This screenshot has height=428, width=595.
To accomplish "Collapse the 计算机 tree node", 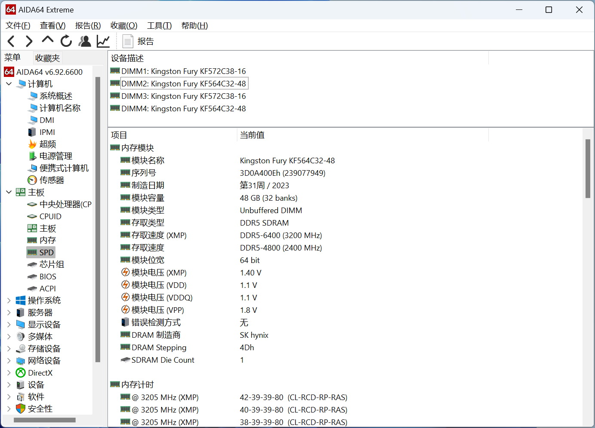I will 9,84.
